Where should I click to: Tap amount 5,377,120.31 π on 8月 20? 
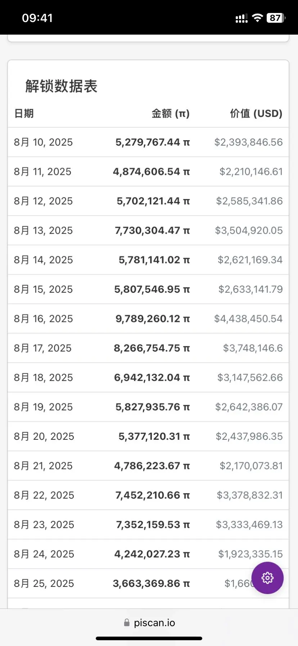[x=154, y=437]
